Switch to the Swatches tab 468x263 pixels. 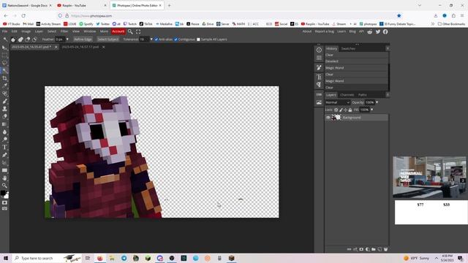click(x=348, y=49)
